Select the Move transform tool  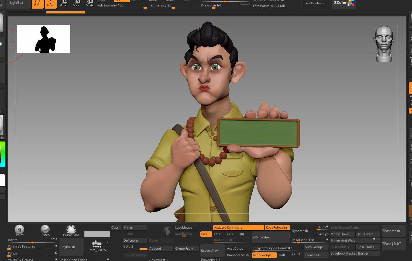click(63, 3)
